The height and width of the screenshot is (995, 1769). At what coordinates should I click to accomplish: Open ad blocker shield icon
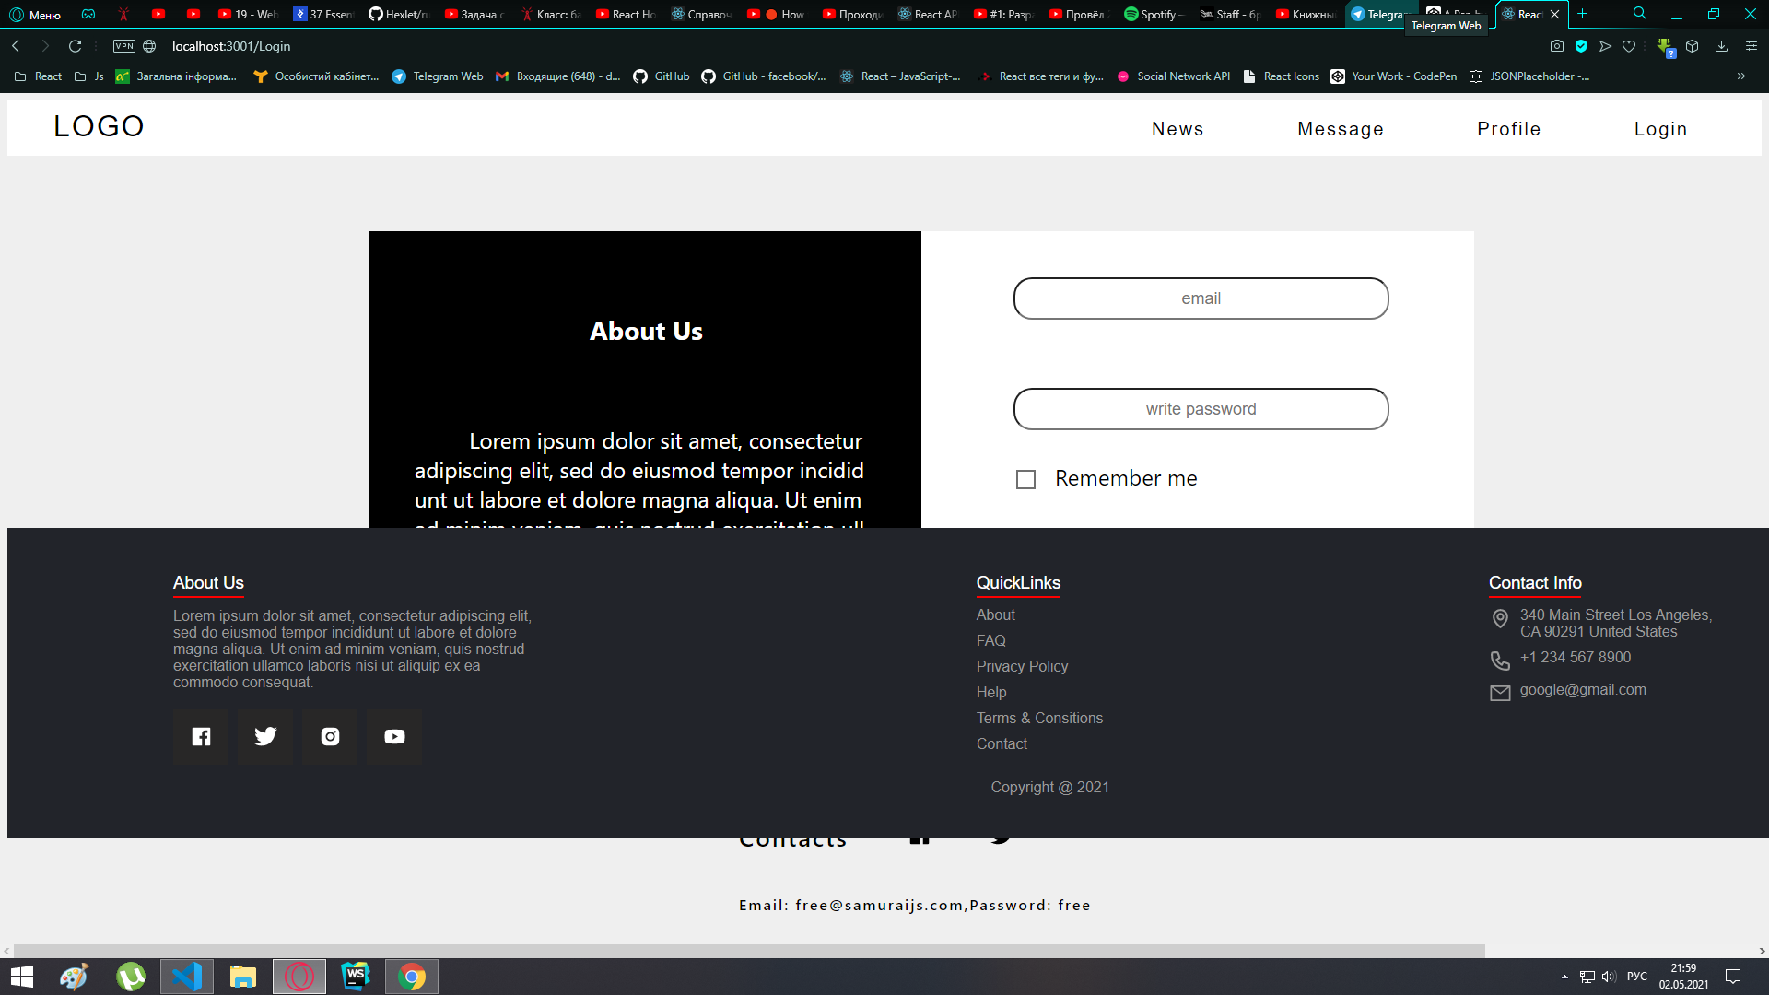pyautogui.click(x=1581, y=46)
